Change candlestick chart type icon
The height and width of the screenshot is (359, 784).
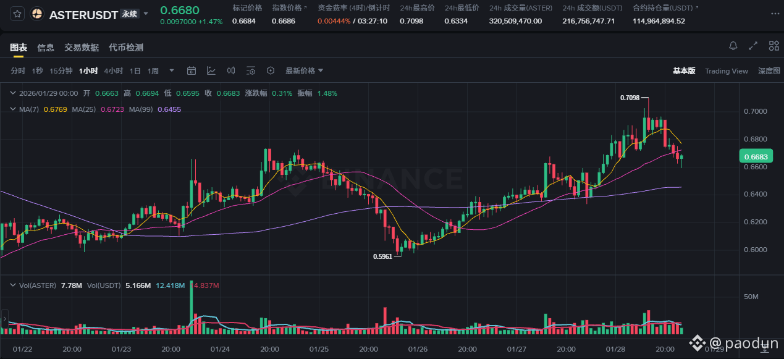231,71
